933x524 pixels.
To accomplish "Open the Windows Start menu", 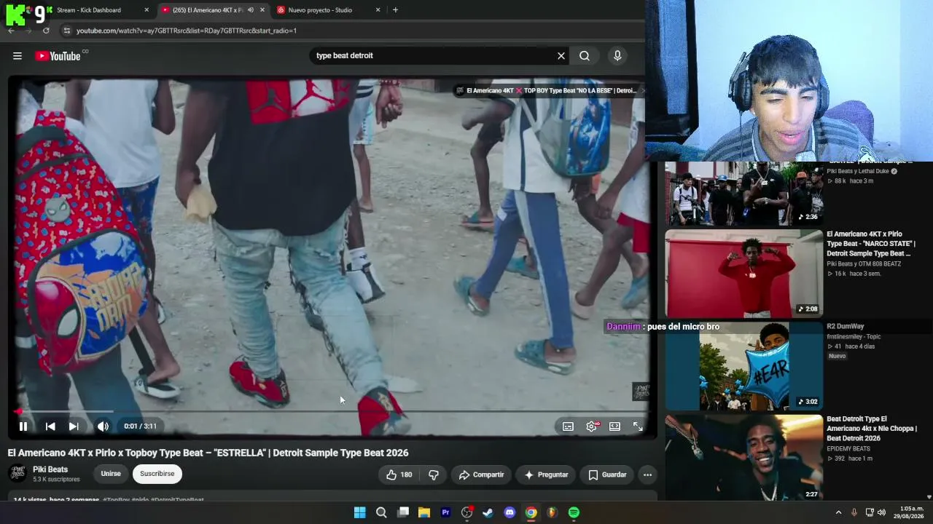I will pyautogui.click(x=360, y=512).
